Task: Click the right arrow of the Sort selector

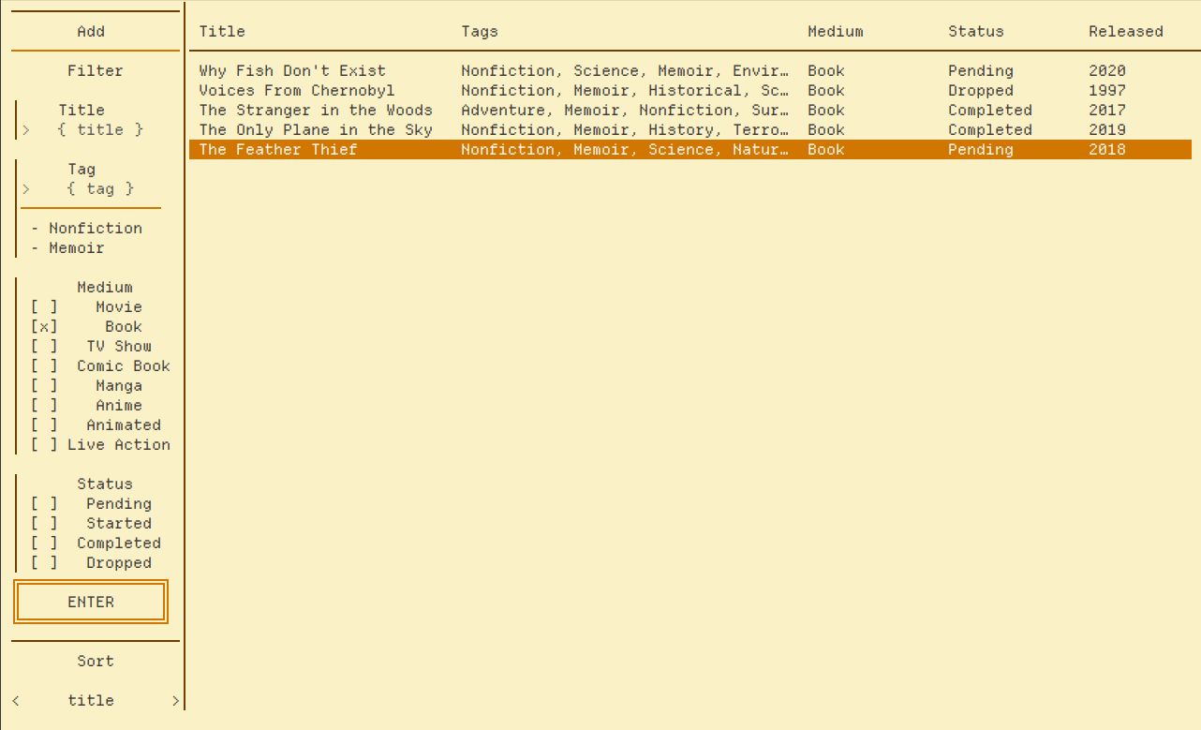Action: 175,700
